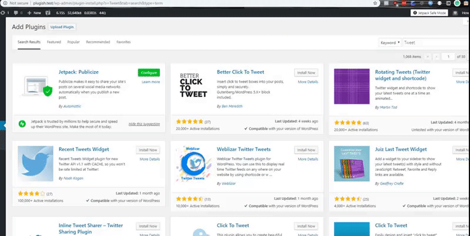Click author link Automattic
This screenshot has width=470, height=236.
pos(72,106)
